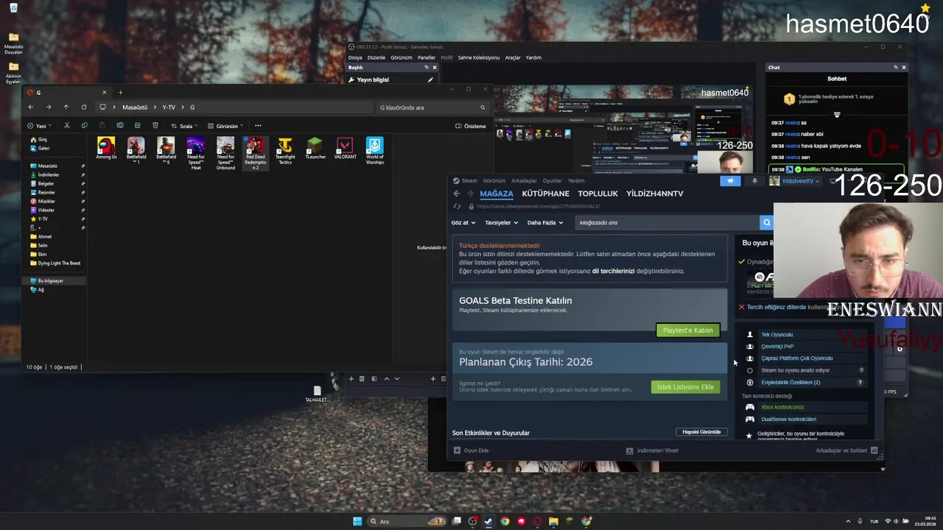Viewport: 943px width, 530px height.
Task: Open Explorer Sırala sort dropdown
Action: pyautogui.click(x=184, y=126)
